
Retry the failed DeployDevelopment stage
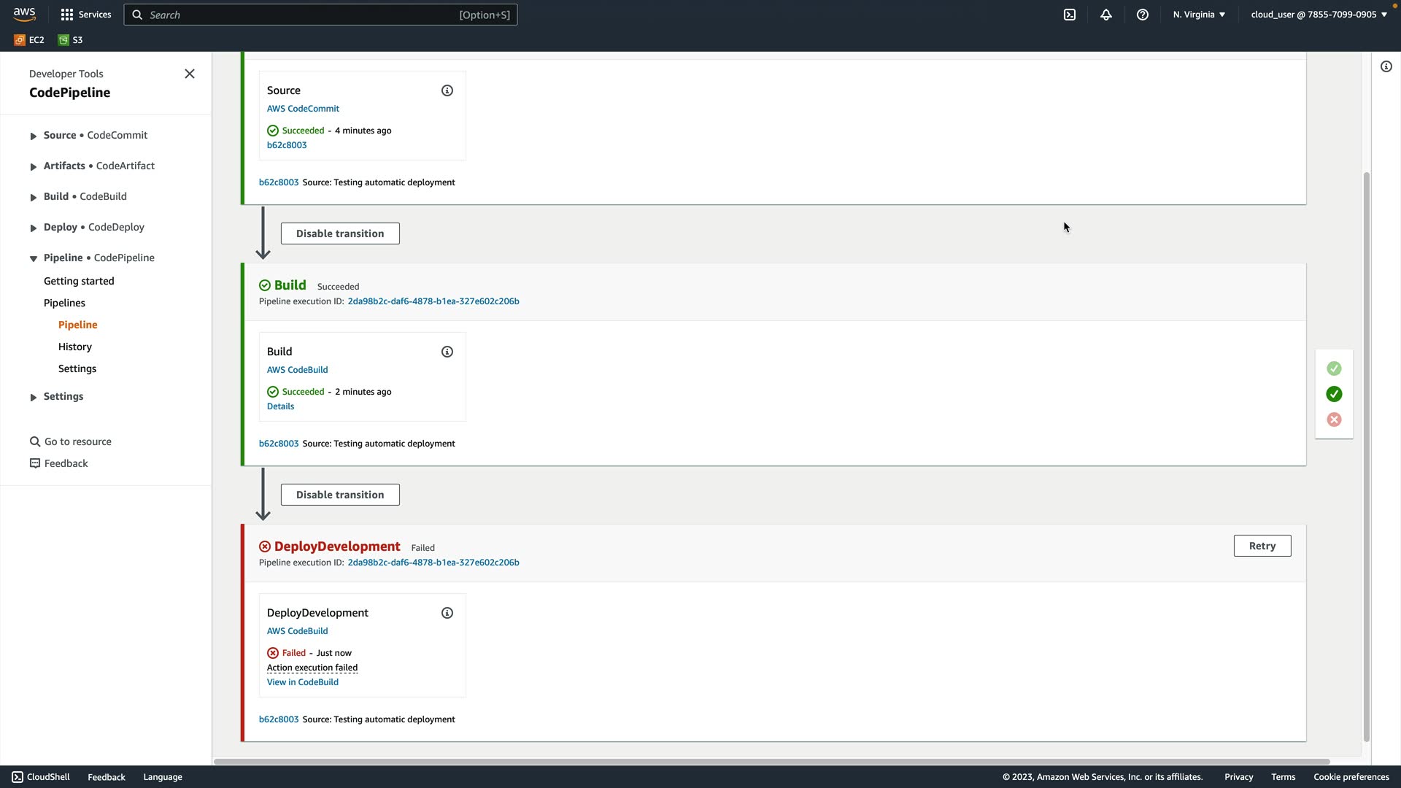[1262, 546]
